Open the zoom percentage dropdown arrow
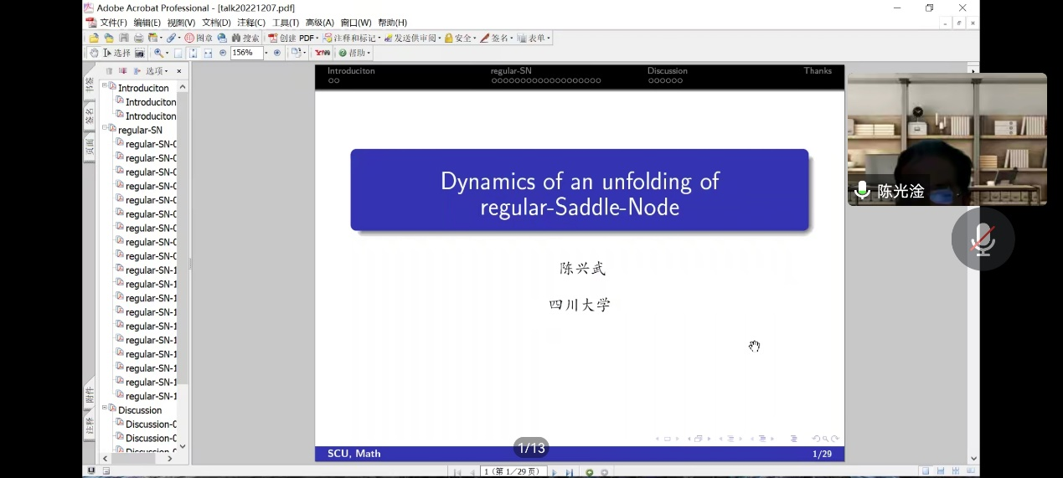1063x478 pixels. coord(266,53)
